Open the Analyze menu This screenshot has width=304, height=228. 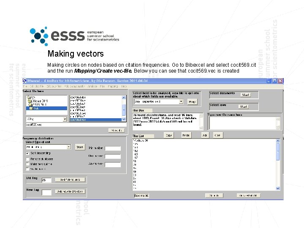coord(92,86)
